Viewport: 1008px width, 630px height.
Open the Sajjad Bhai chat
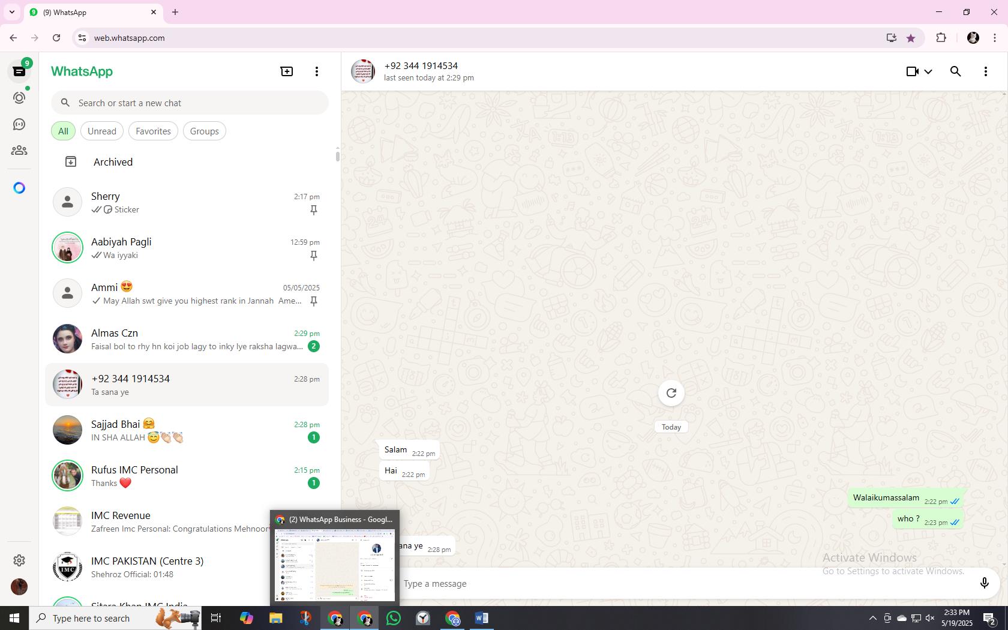[x=187, y=430]
